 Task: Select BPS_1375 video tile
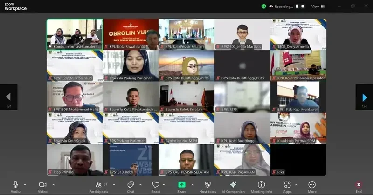point(242,97)
